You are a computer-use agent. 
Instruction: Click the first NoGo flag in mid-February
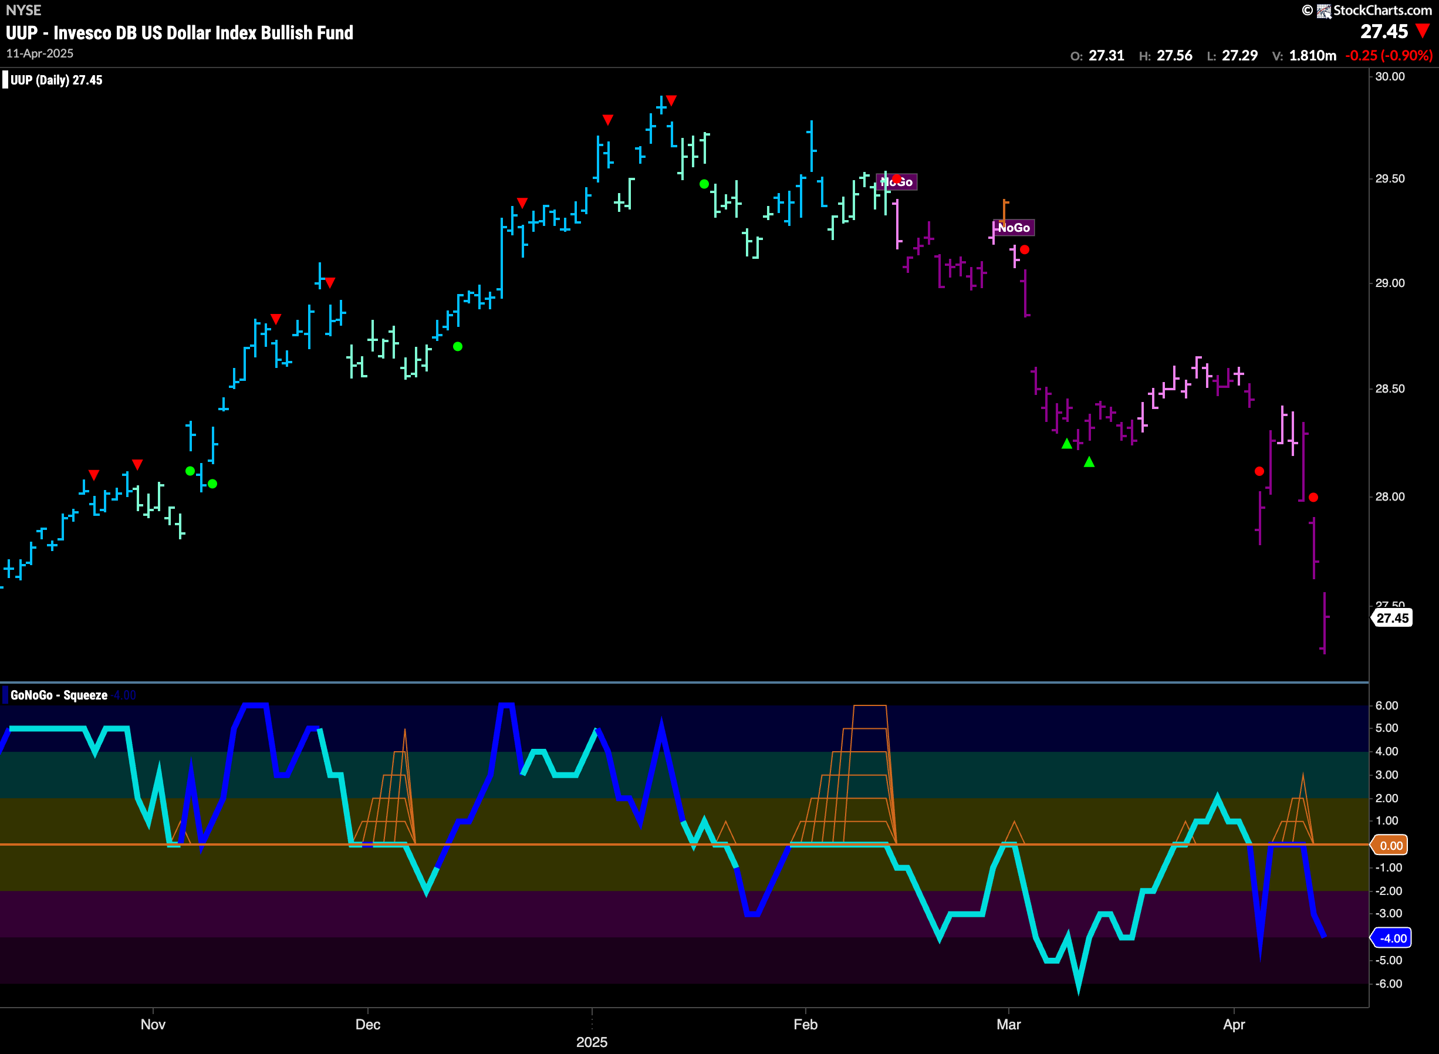897,182
